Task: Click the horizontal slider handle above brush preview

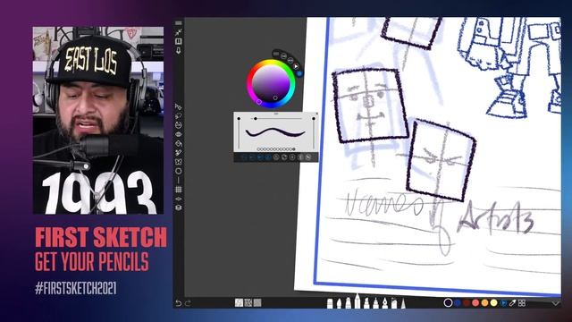Action: click(x=256, y=118)
